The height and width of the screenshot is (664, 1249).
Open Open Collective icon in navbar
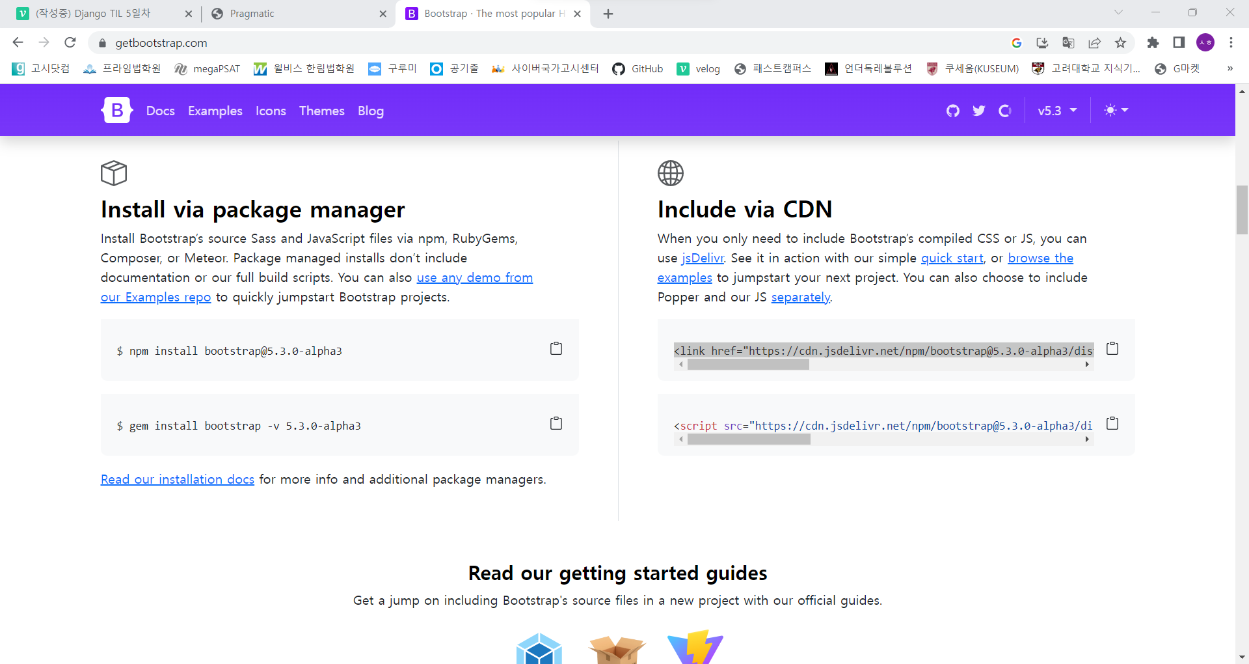click(x=1005, y=111)
